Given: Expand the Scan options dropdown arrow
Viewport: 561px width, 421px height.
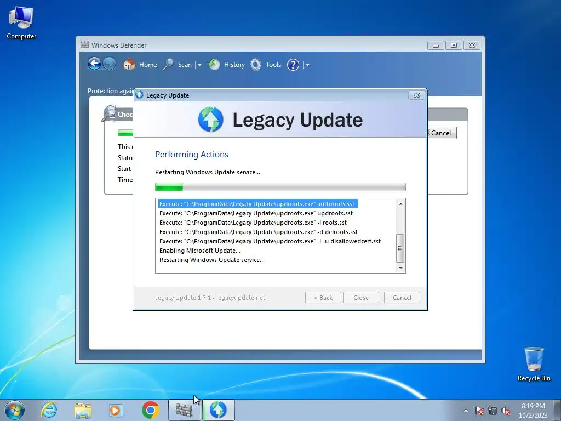Looking at the screenshot, I should [199, 65].
